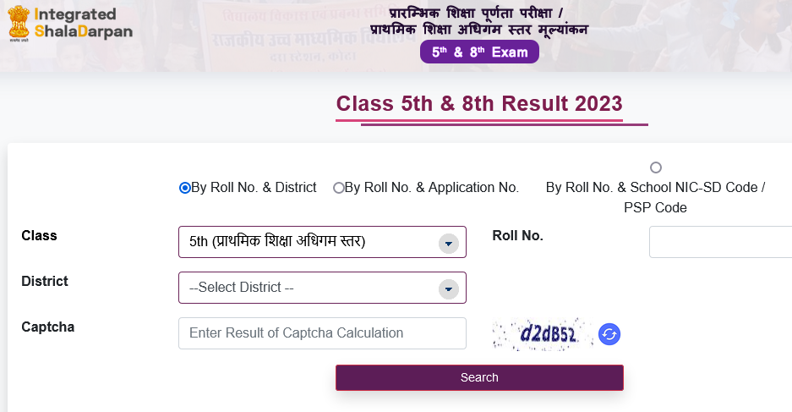Click the Hindi exam title header text

tap(479, 21)
